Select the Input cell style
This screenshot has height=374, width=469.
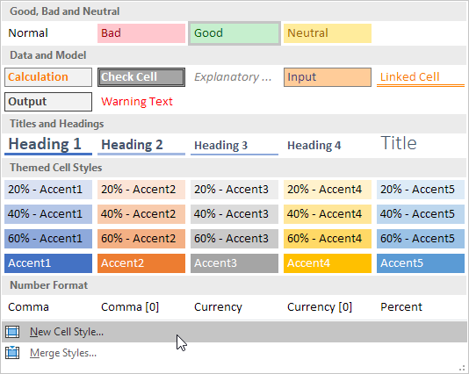(328, 77)
